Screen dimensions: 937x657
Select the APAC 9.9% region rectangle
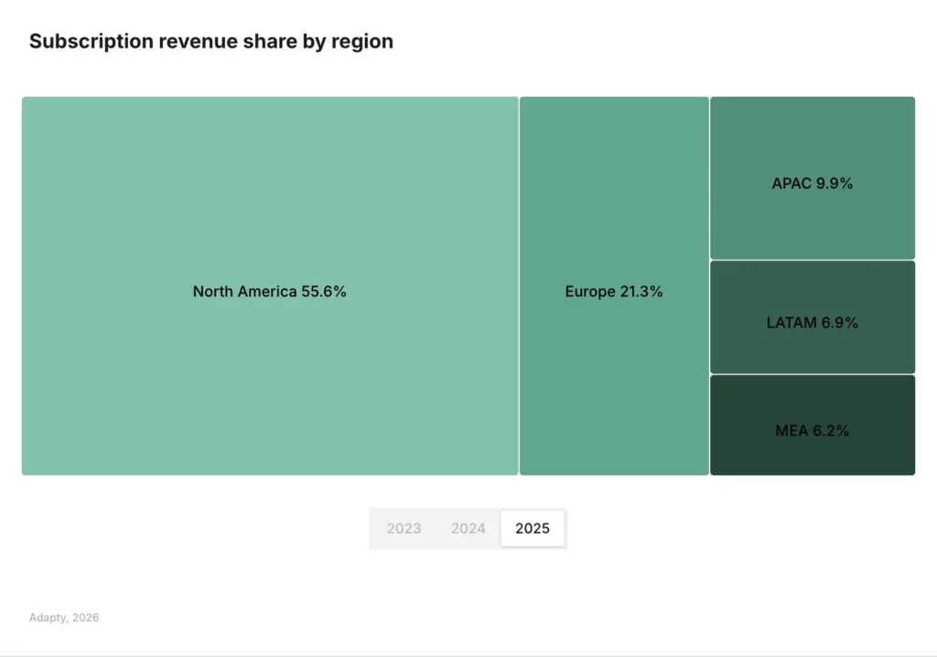pyautogui.click(x=813, y=178)
